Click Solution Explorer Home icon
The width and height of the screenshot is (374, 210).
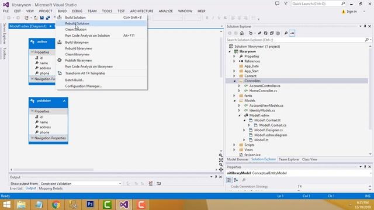tap(242, 33)
